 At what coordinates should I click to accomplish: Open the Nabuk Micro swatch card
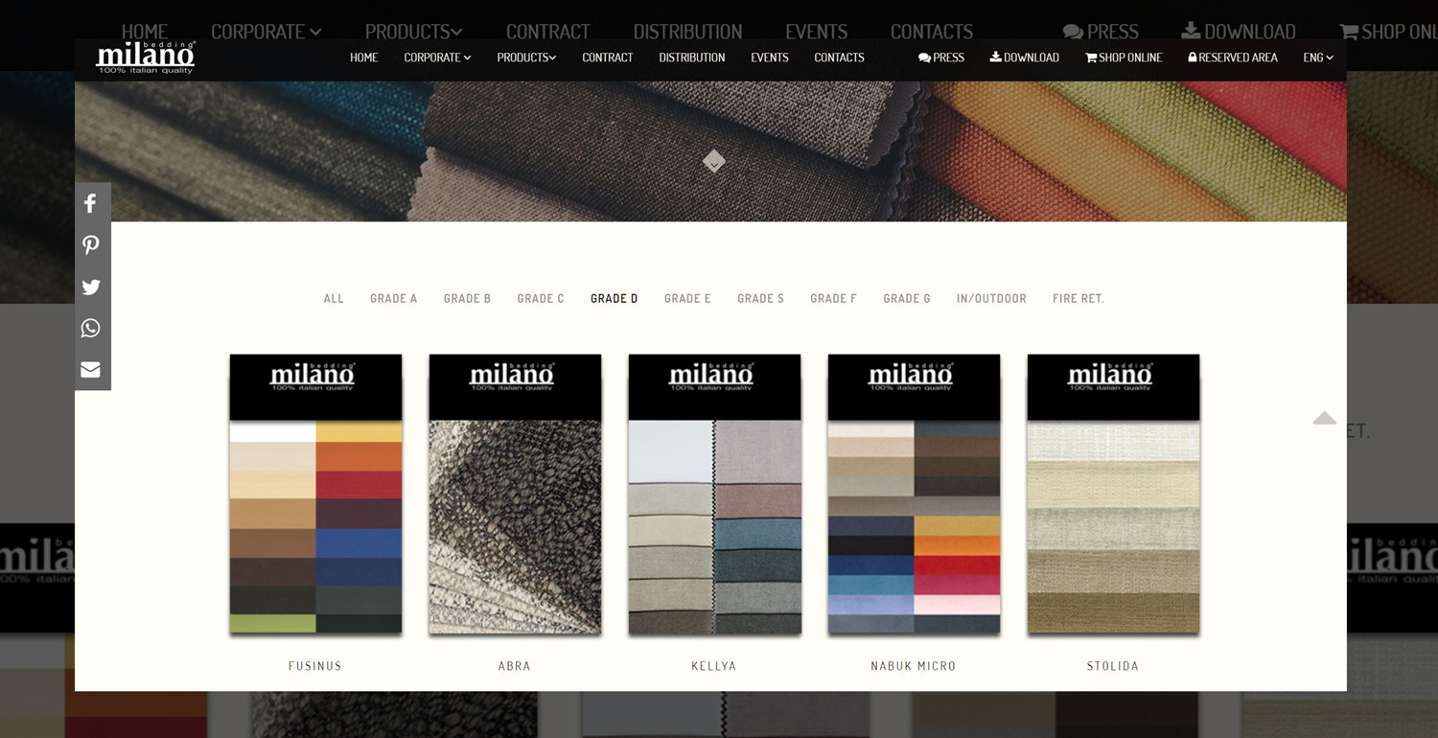click(914, 494)
